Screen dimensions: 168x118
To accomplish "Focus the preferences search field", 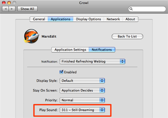I will [147, 9].
